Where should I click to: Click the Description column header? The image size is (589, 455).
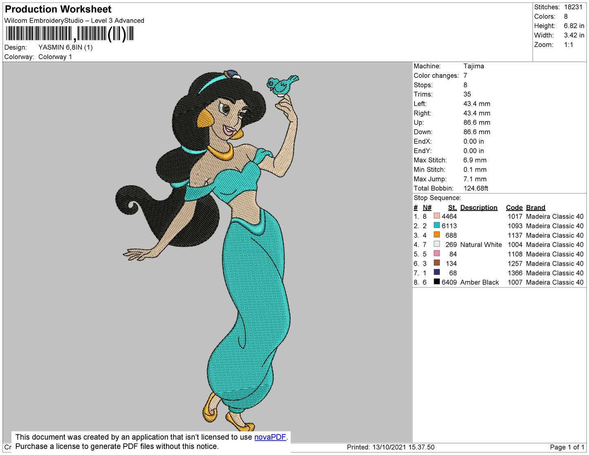[x=479, y=207]
